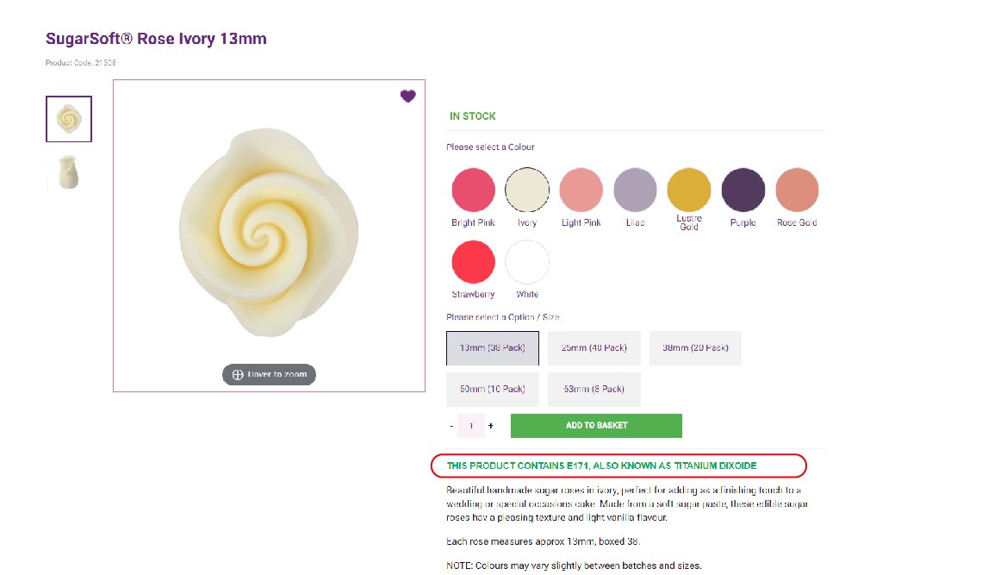Choose the Purple rose colour
The height and width of the screenshot is (575, 982).
click(x=743, y=190)
